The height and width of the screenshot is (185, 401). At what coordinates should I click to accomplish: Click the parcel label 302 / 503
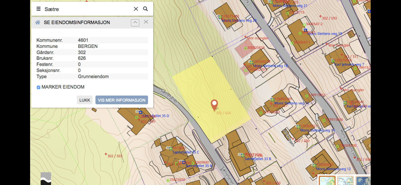click(x=115, y=156)
